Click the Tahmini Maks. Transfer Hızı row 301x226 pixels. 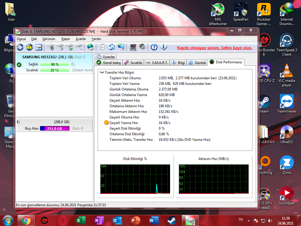click(160, 140)
